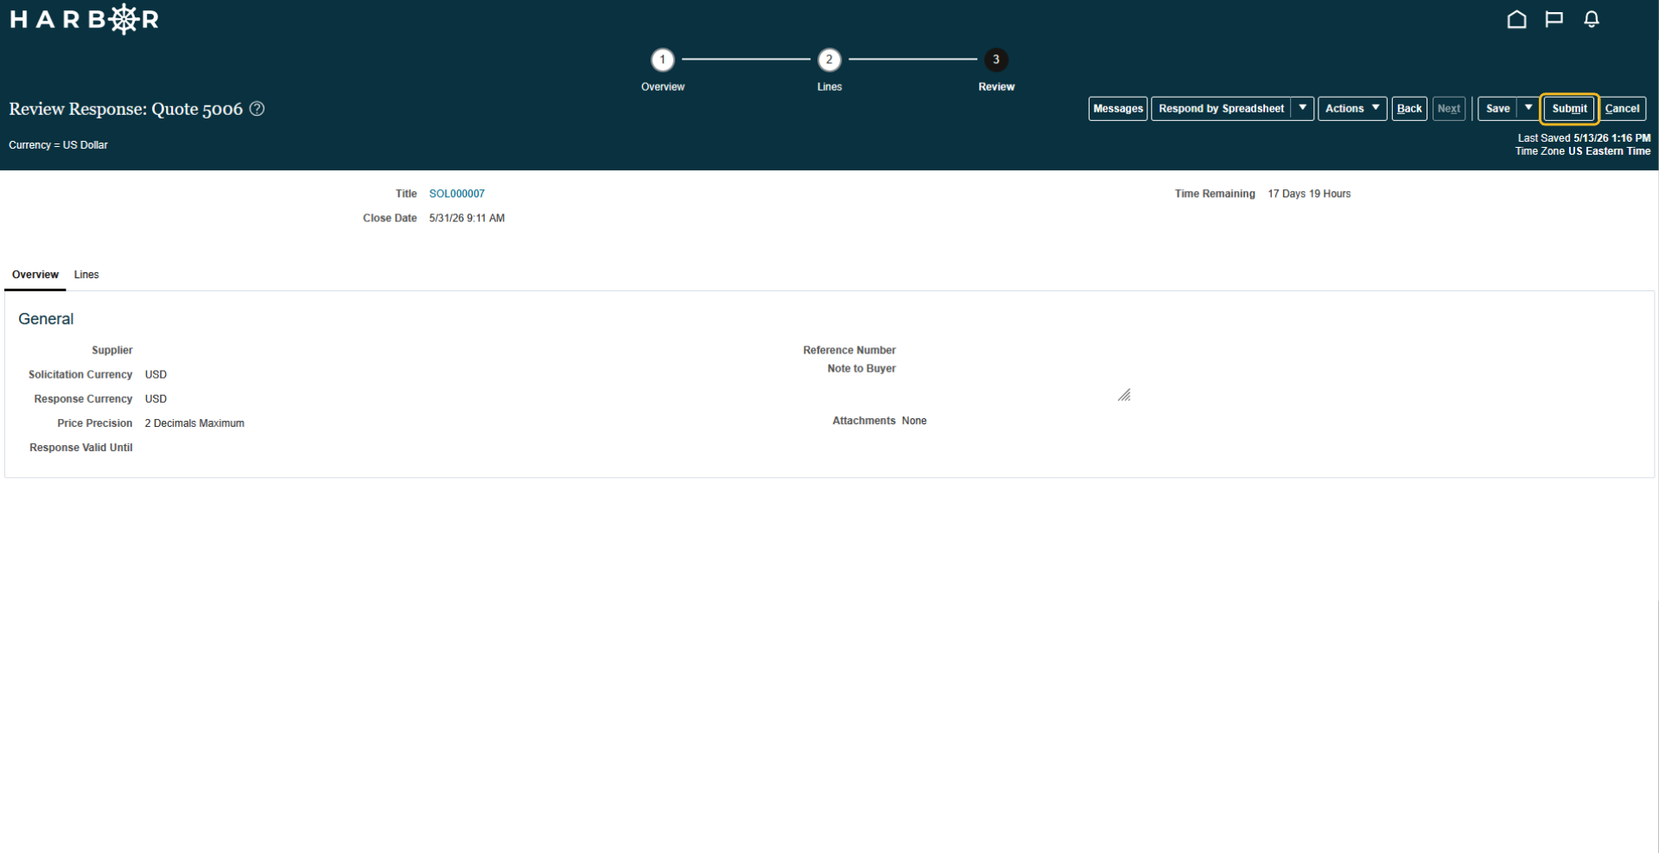Open the Home icon in header

point(1516,19)
